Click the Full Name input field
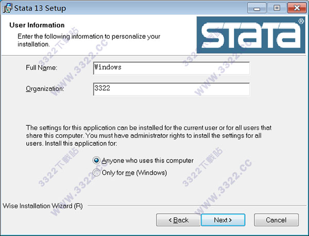Image resolution: width=309 pixels, height=236 pixels. click(x=171, y=68)
